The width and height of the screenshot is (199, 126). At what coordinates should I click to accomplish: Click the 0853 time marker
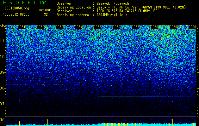point(59,27)
